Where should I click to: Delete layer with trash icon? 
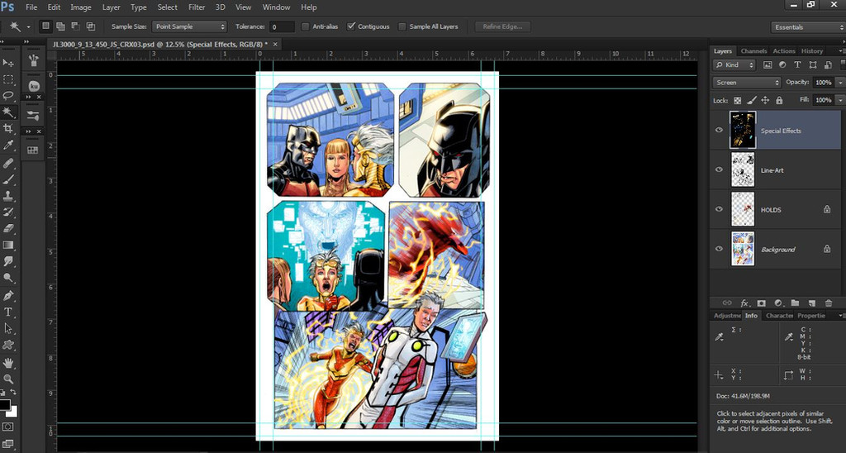point(829,303)
